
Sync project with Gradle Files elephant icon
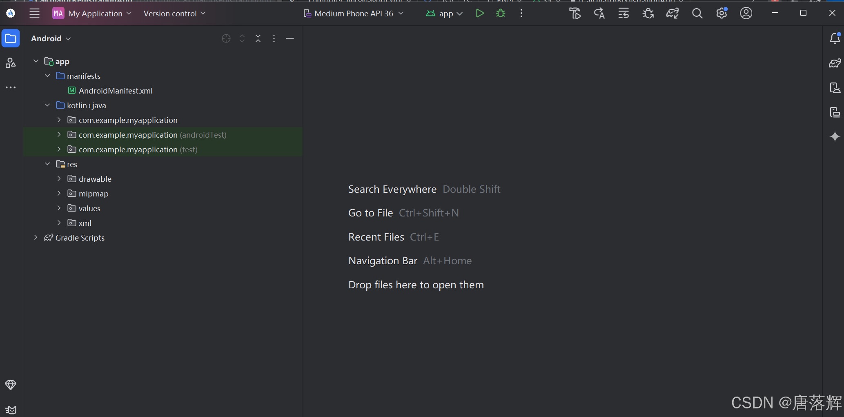673,13
